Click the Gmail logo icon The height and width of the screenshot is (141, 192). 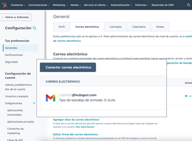point(50,98)
